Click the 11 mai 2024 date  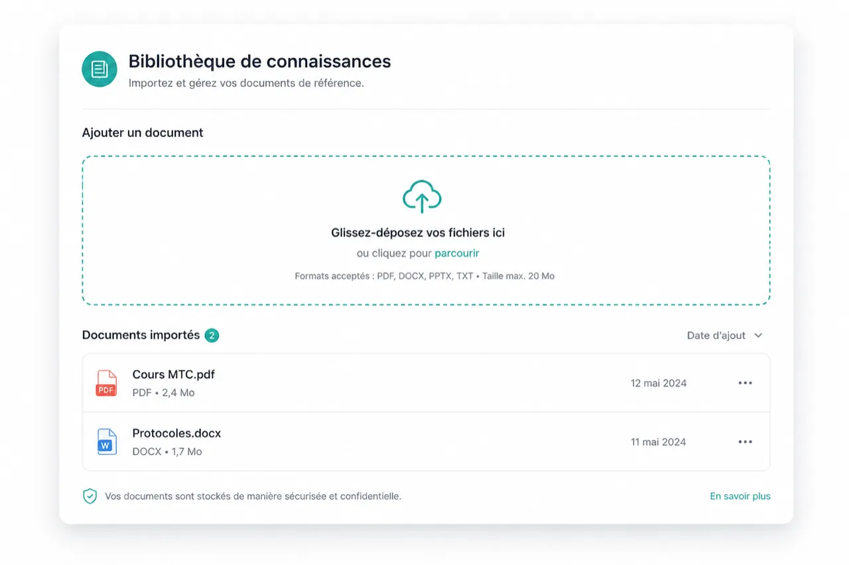pyautogui.click(x=659, y=442)
